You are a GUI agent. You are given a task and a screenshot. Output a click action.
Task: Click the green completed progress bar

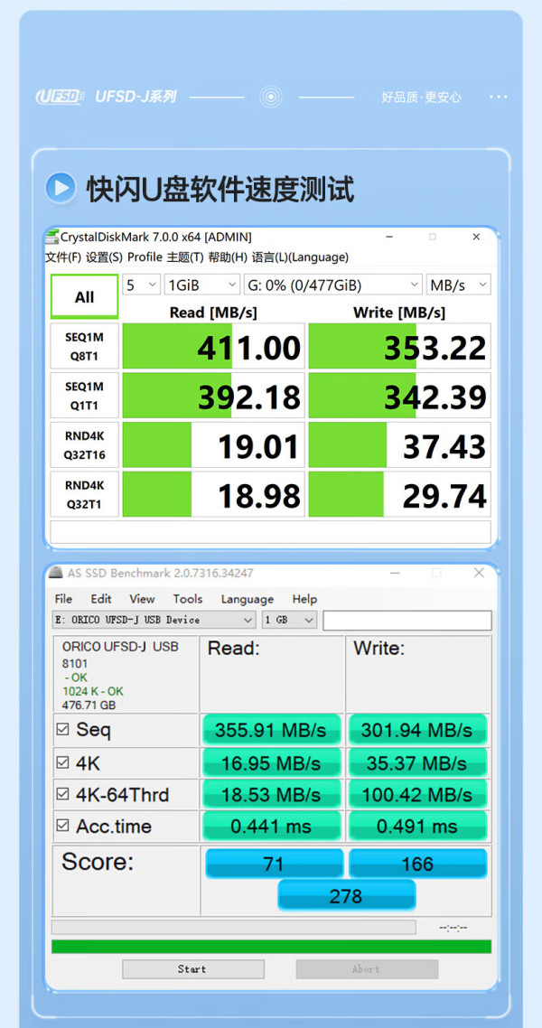point(271,947)
